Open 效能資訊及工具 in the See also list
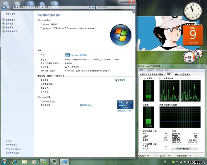 coord(12,153)
